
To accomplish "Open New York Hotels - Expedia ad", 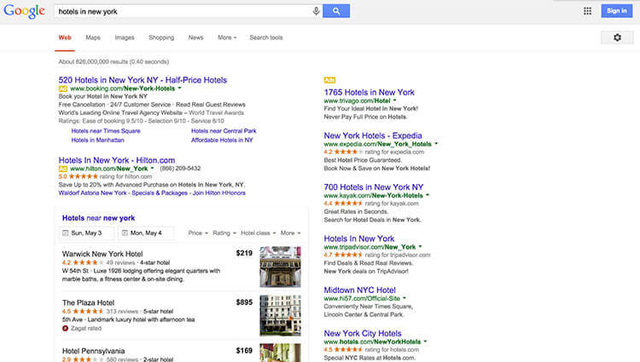I will click(x=373, y=135).
